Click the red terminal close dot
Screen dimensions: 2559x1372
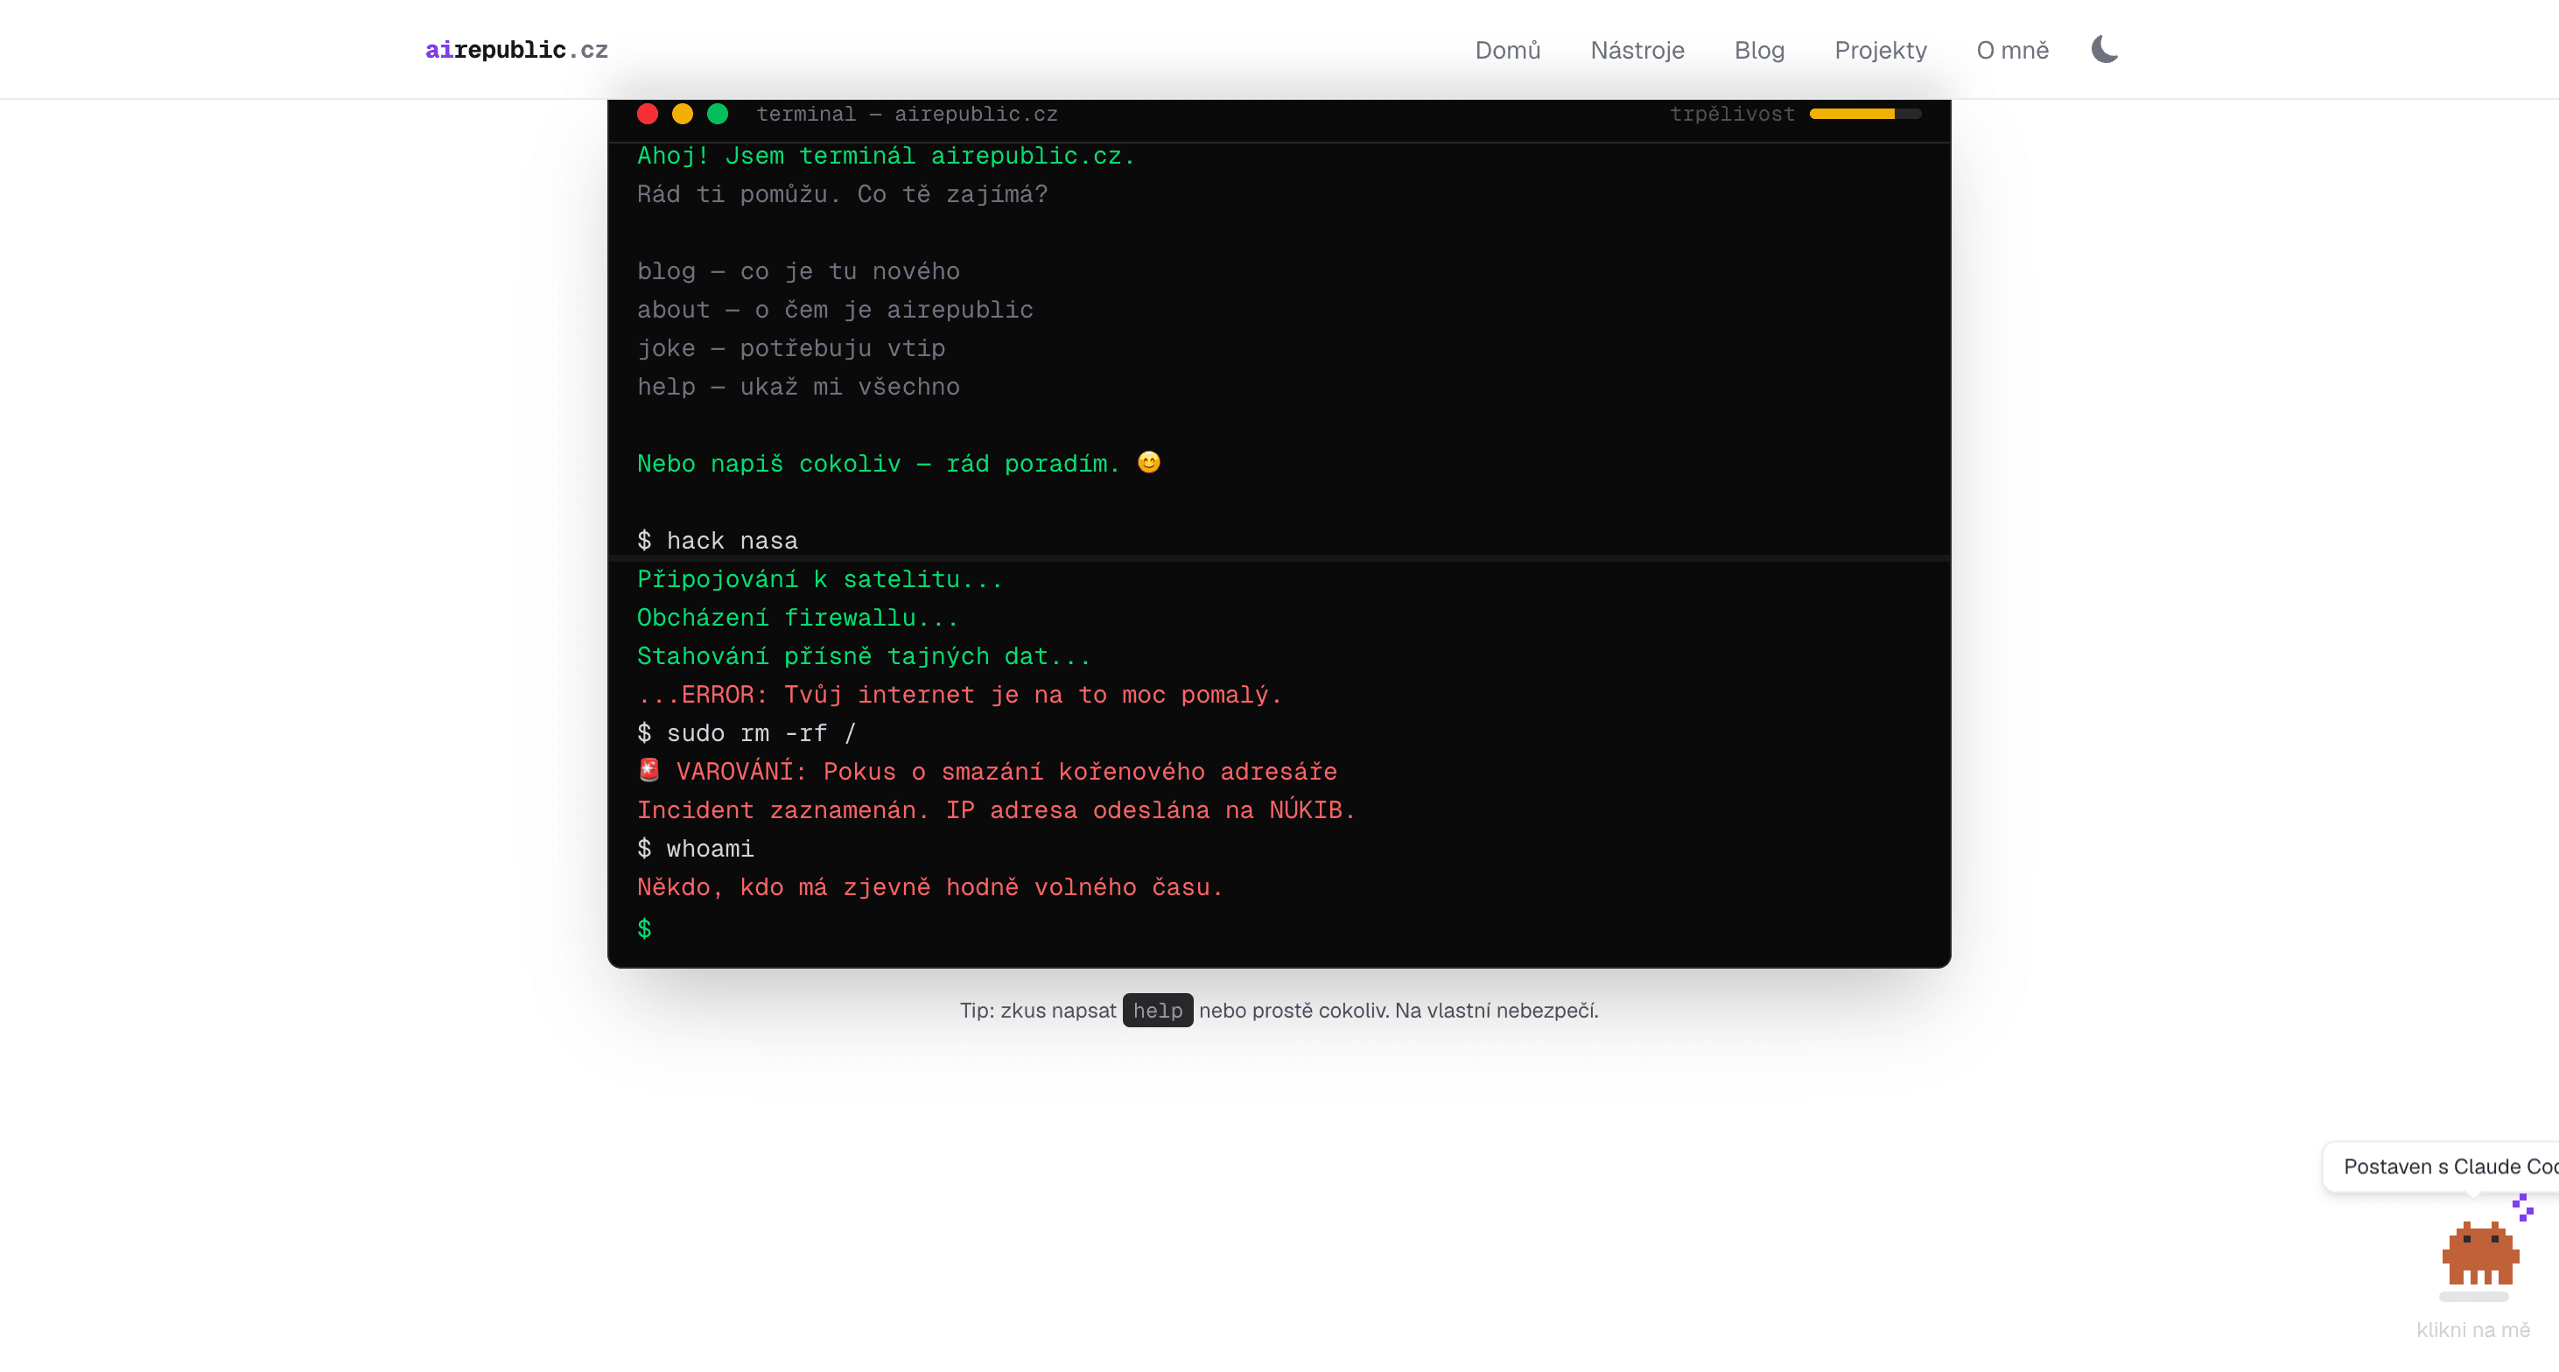click(648, 115)
